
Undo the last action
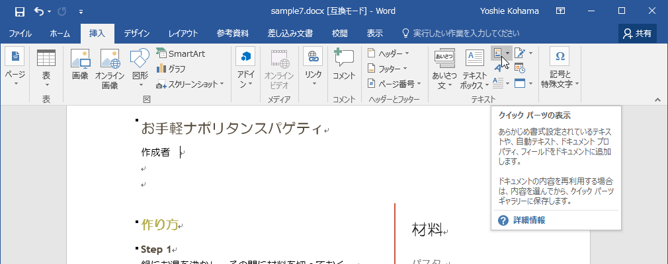(x=39, y=11)
